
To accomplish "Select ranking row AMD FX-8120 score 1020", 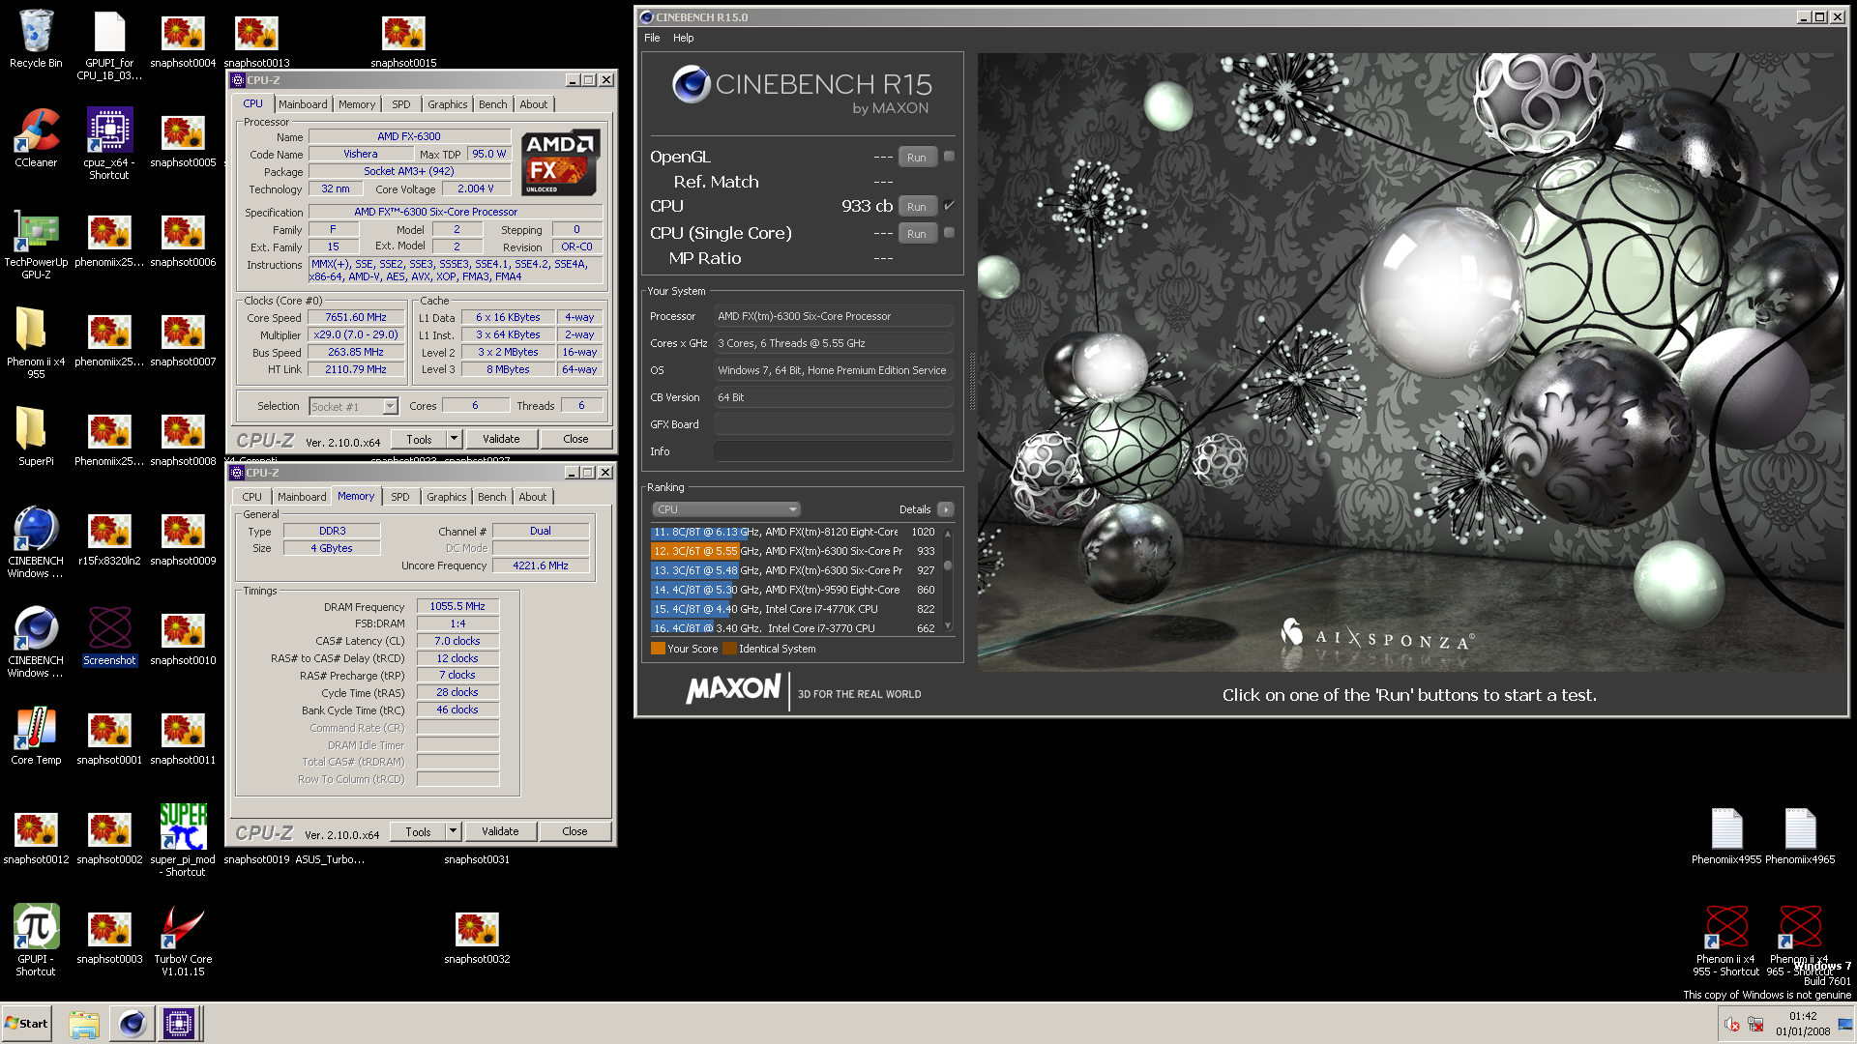I will (794, 532).
